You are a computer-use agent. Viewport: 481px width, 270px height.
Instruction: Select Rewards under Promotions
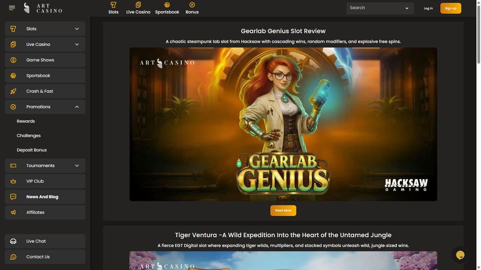[26, 121]
